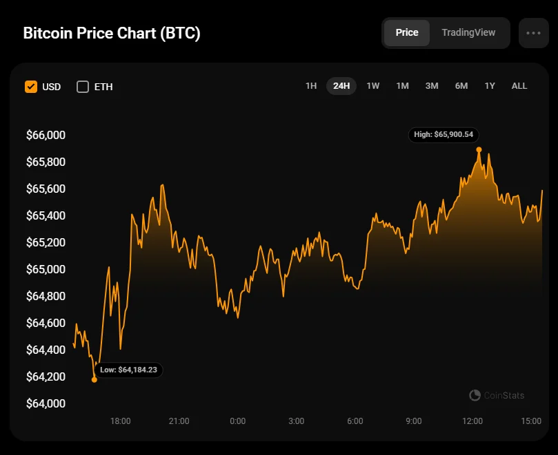The height and width of the screenshot is (455, 558).
Task: Click the ETH label text
Action: (103, 87)
